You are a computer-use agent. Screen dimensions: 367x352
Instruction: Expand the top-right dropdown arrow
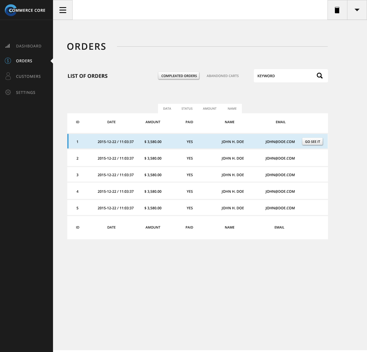coord(357,10)
